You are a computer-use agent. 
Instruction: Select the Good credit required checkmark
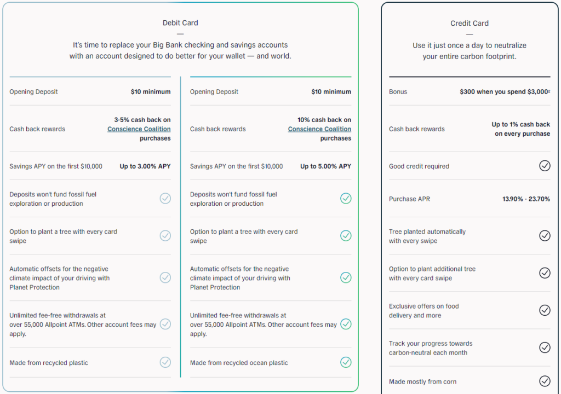[x=545, y=165]
